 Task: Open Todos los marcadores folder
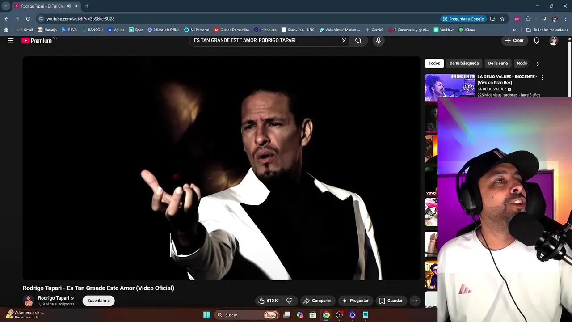pyautogui.click(x=547, y=30)
